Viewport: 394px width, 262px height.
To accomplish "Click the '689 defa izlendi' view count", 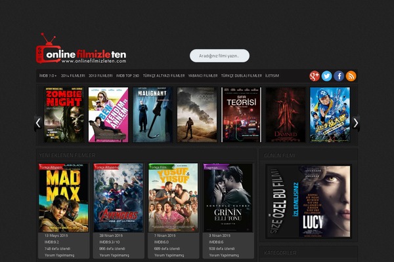I will pyautogui.click(x=167, y=249).
